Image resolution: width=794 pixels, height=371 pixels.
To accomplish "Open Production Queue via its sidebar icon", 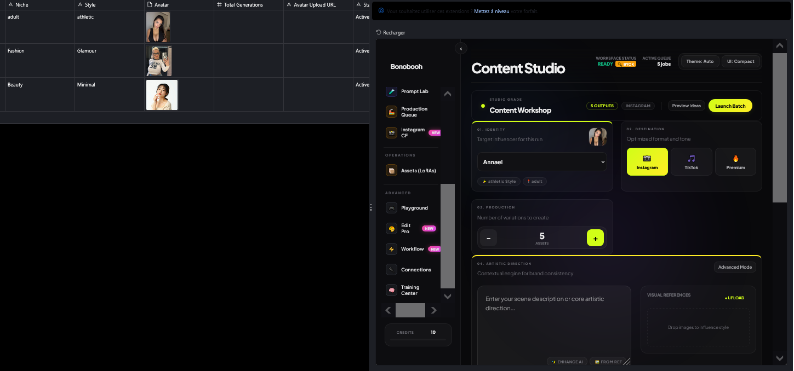I will [391, 112].
